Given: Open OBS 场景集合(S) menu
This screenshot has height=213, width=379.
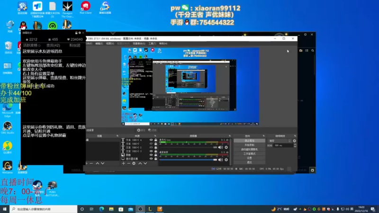Looking at the screenshot, I should tap(139, 44).
